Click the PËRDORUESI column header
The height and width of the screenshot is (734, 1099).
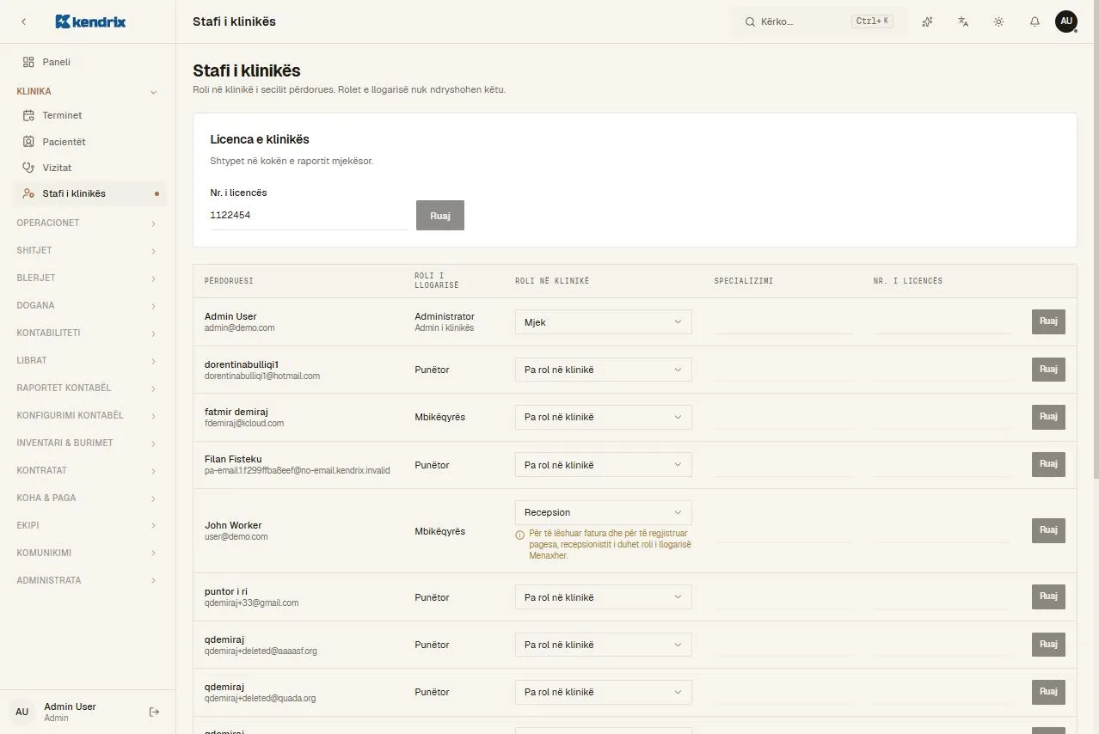(x=229, y=281)
